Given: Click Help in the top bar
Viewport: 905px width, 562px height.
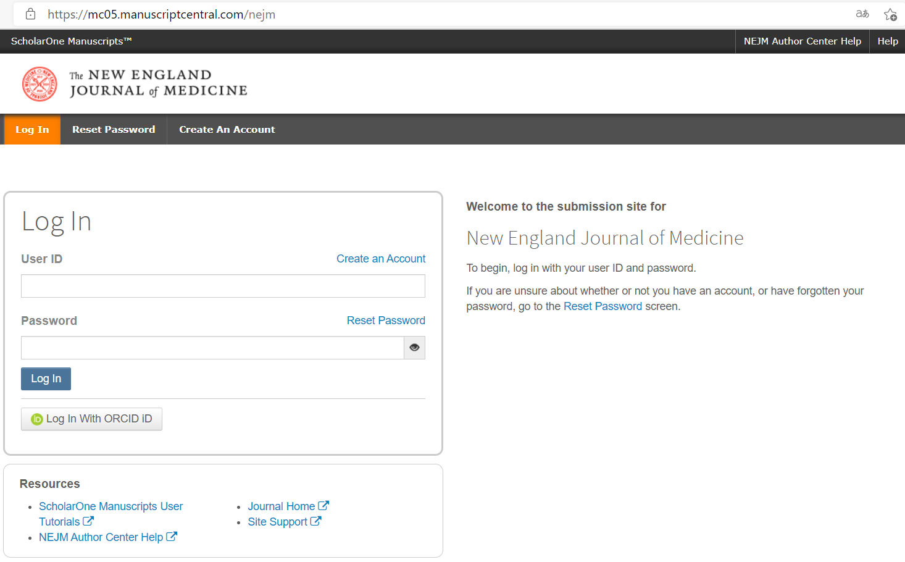Looking at the screenshot, I should click(887, 41).
